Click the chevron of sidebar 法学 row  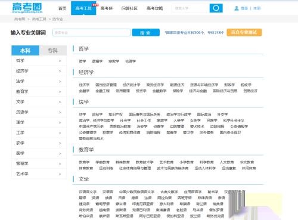(60, 82)
